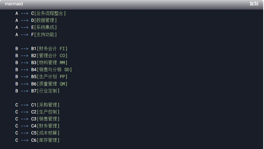Image resolution: width=264 pixels, height=149 pixels.
Task: Click the C1[采购管理] code line
Action: pos(38,105)
